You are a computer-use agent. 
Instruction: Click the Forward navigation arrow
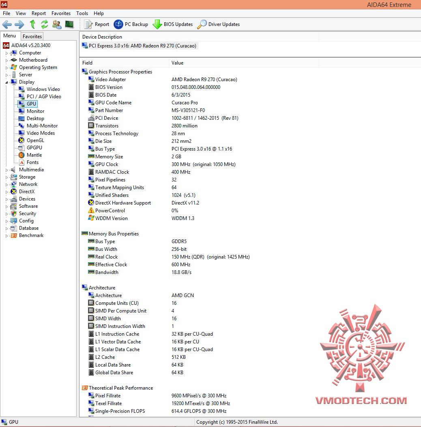pyautogui.click(x=19, y=24)
